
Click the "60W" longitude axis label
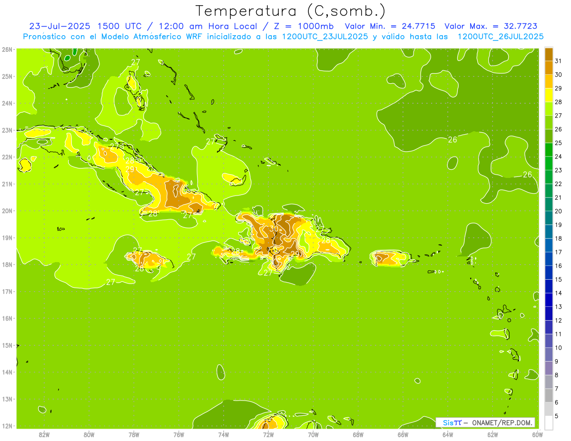coord(537,434)
